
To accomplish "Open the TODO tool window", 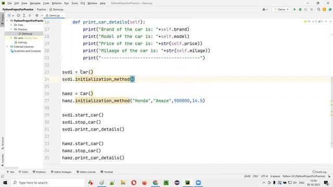I will (x=23, y=172).
